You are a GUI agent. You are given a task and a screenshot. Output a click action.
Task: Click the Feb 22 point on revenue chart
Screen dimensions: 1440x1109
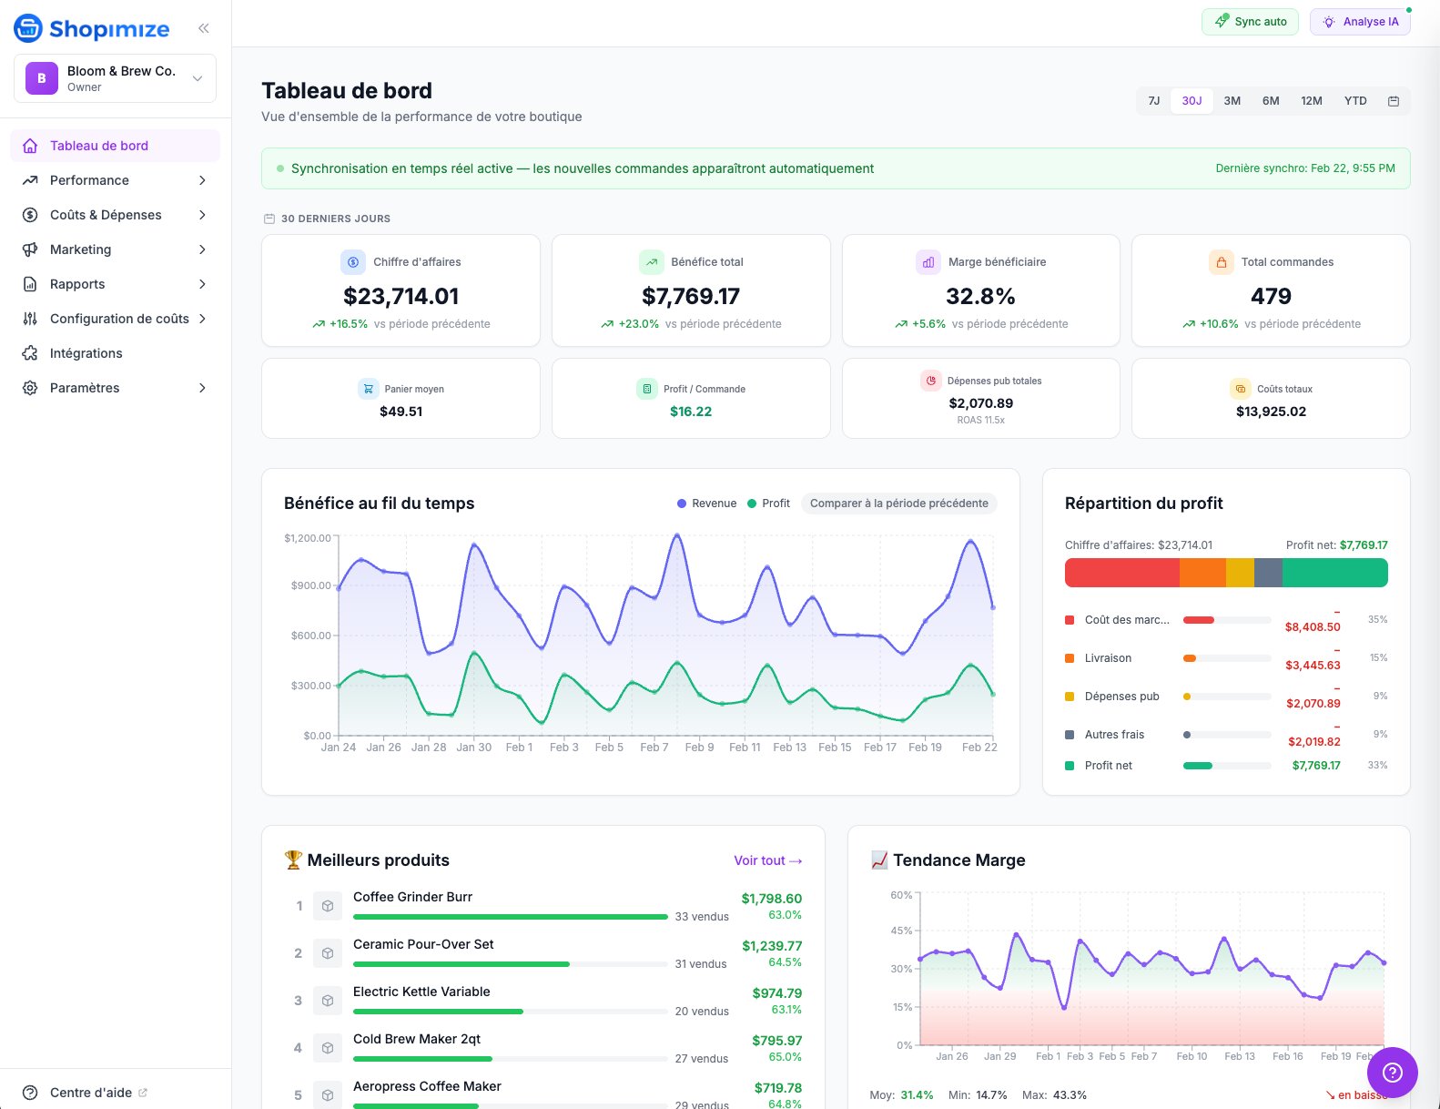(x=993, y=607)
